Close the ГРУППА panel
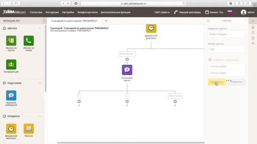Screen dimensions: 257x144 pyautogui.click(x=245, y=21)
